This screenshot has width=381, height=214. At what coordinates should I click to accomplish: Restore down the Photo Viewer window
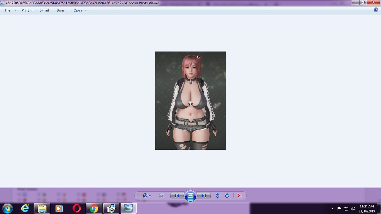[x=363, y=2]
